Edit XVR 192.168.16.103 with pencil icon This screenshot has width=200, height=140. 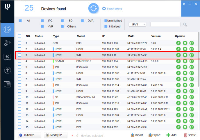178,79
